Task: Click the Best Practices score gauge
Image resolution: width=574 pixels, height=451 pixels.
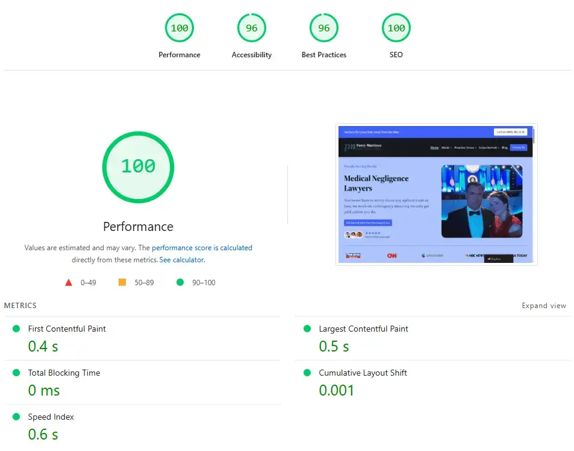Action: click(x=324, y=28)
